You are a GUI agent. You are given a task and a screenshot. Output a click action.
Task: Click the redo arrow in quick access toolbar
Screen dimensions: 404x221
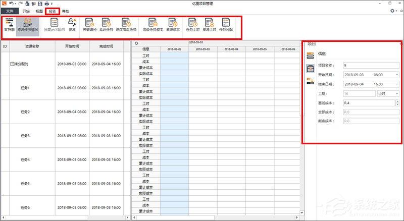pyautogui.click(x=20, y=4)
